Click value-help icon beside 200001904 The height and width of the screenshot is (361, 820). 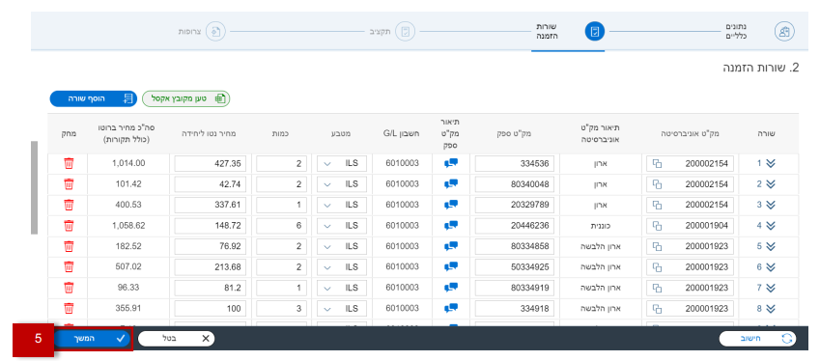tap(658, 226)
